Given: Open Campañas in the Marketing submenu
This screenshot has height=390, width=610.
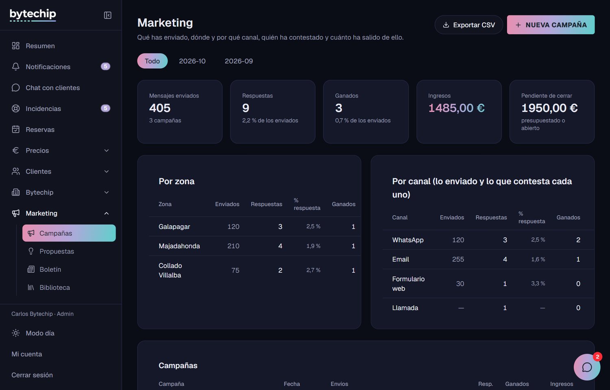Looking at the screenshot, I should [x=69, y=233].
